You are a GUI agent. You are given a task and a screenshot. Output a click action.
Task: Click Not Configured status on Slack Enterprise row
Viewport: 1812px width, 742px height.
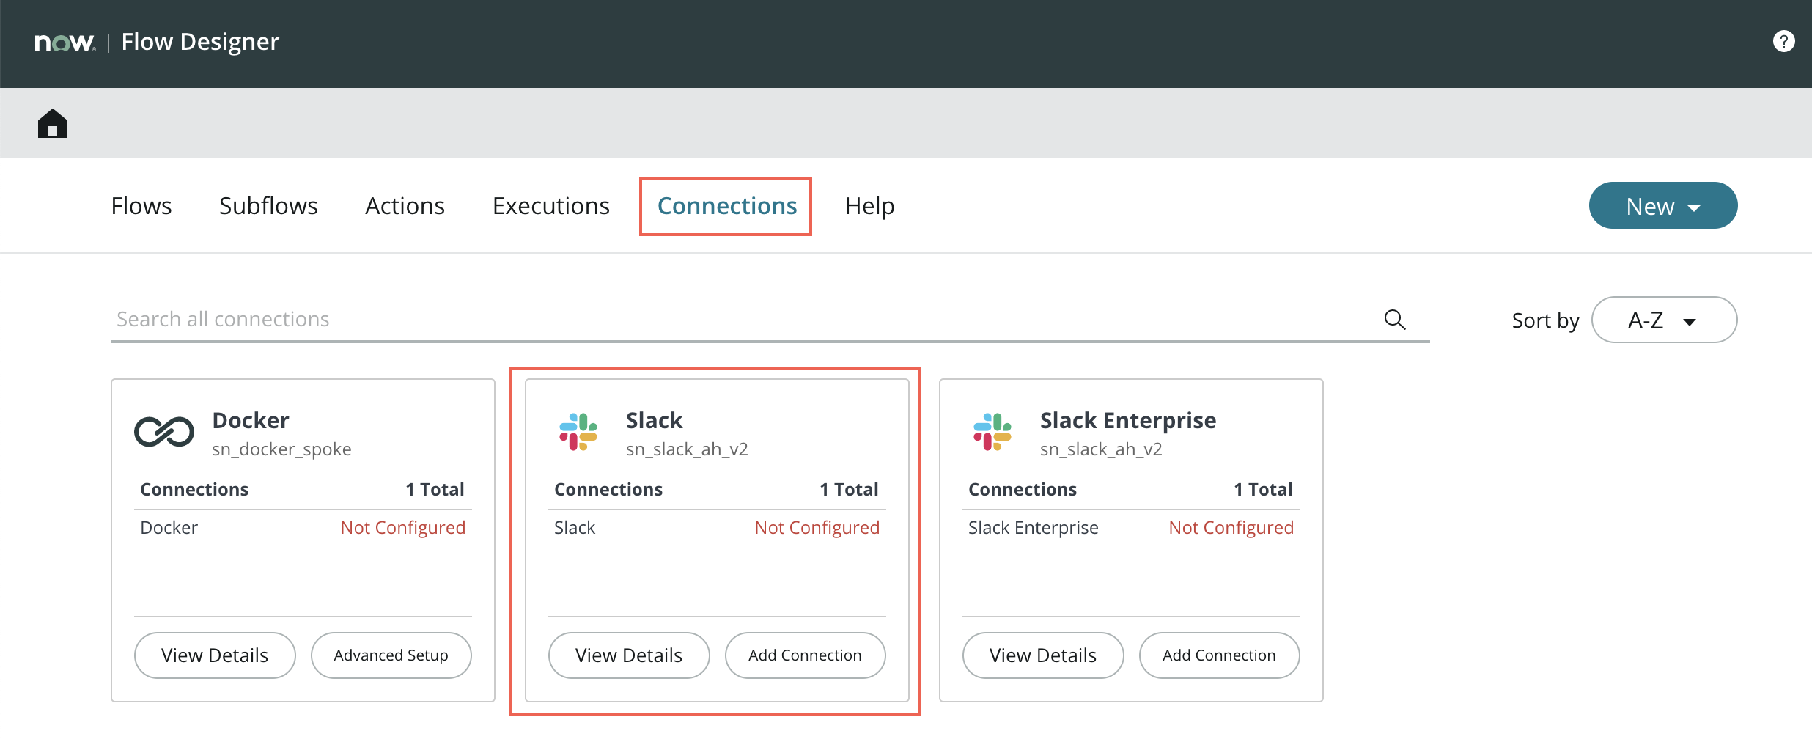pyautogui.click(x=1231, y=528)
